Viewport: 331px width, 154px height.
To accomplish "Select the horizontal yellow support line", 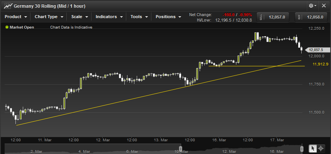I will 256,66.
